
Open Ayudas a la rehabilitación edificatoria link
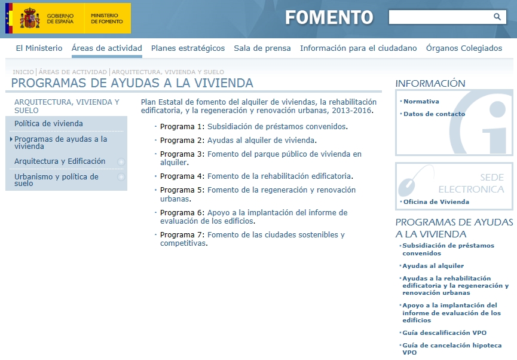point(455,285)
